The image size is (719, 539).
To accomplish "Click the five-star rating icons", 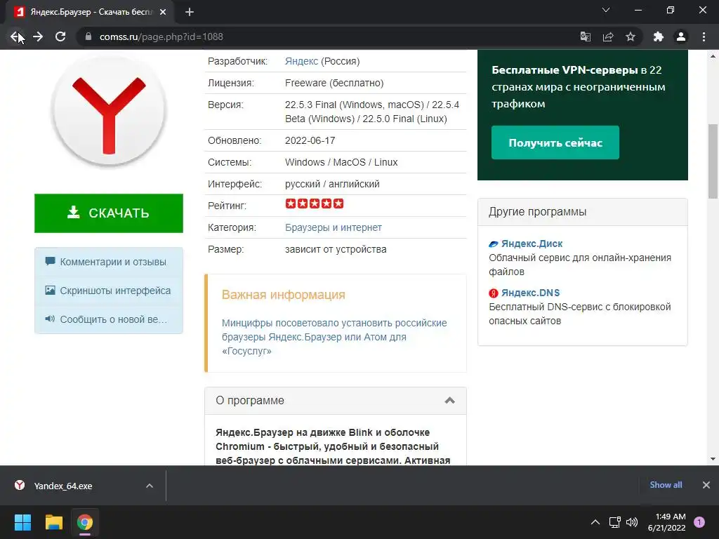I will [315, 204].
